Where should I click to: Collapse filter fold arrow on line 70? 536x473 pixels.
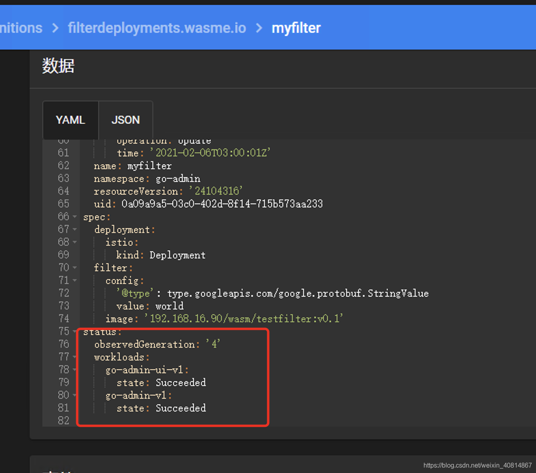pyautogui.click(x=75, y=268)
